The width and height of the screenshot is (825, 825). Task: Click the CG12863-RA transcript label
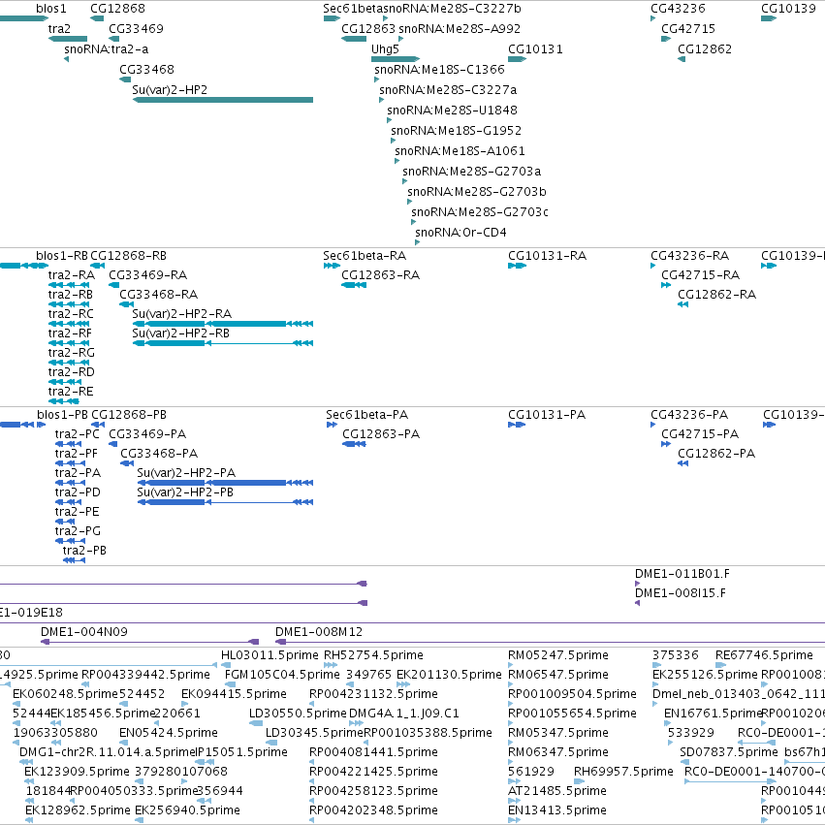(x=380, y=275)
